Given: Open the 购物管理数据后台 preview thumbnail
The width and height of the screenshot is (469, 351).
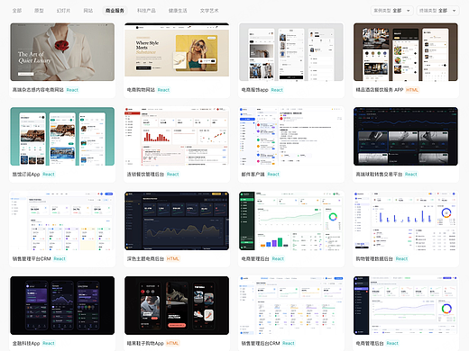Looking at the screenshot, I should 406,220.
